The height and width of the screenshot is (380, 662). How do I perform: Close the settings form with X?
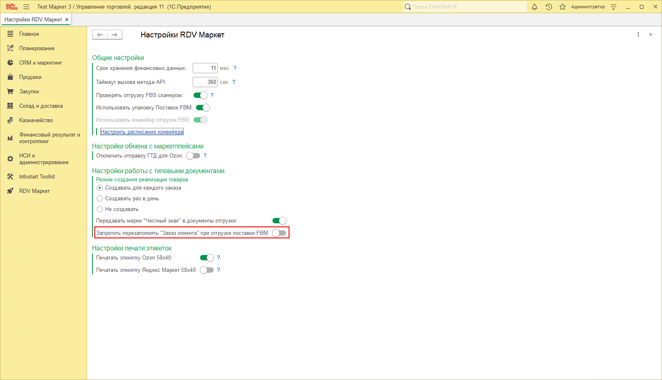[x=650, y=35]
